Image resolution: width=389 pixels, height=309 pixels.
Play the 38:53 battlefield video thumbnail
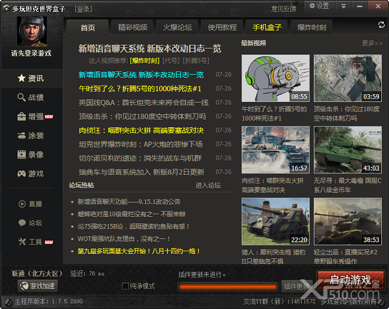click(348, 221)
